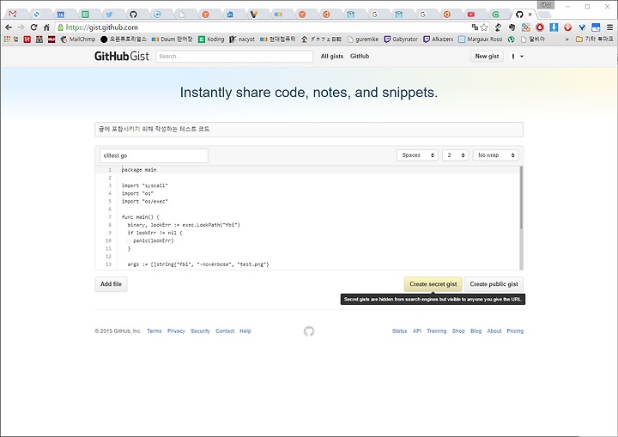
Task: Open the other bookmarks folder
Action: (595, 39)
